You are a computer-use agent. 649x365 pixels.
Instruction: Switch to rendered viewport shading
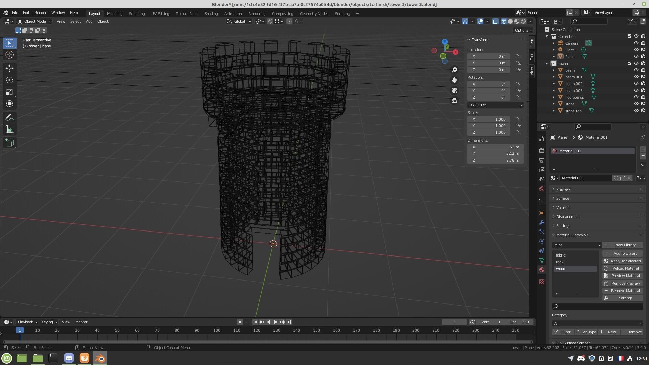(x=523, y=21)
